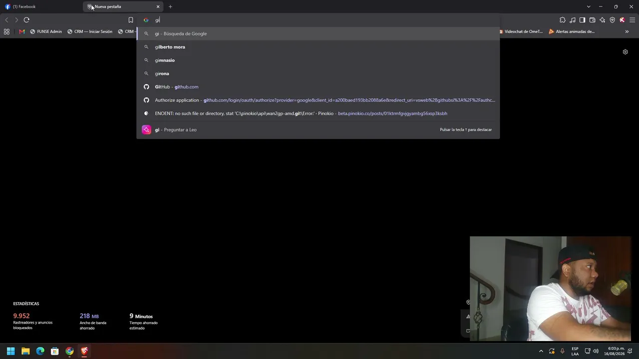
Task: Click the pink Leo icon in suggestions
Action: [x=146, y=130]
